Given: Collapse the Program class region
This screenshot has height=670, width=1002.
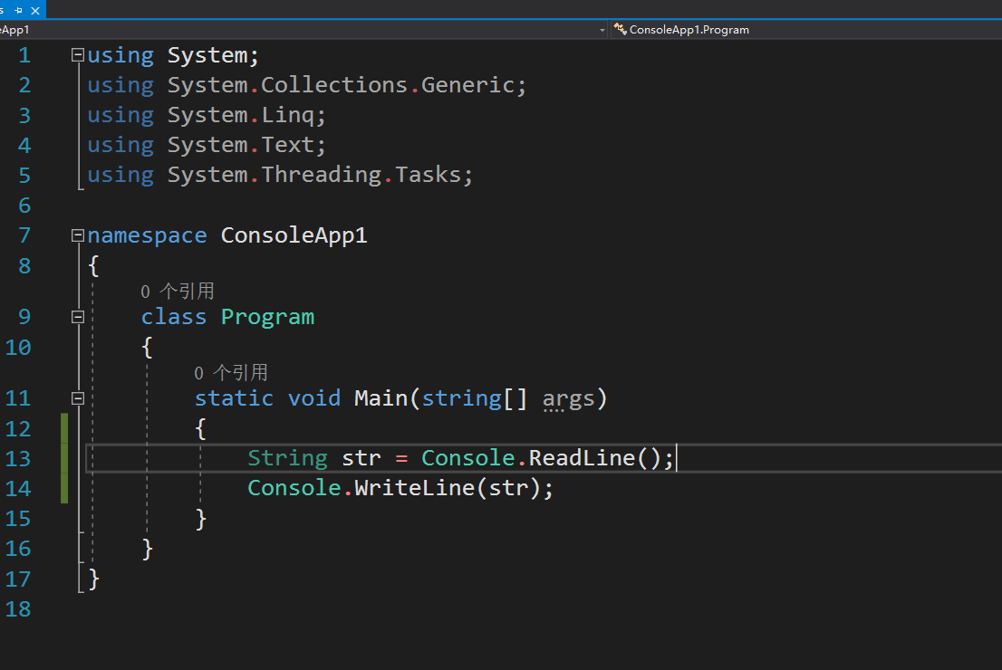Looking at the screenshot, I should (x=77, y=317).
